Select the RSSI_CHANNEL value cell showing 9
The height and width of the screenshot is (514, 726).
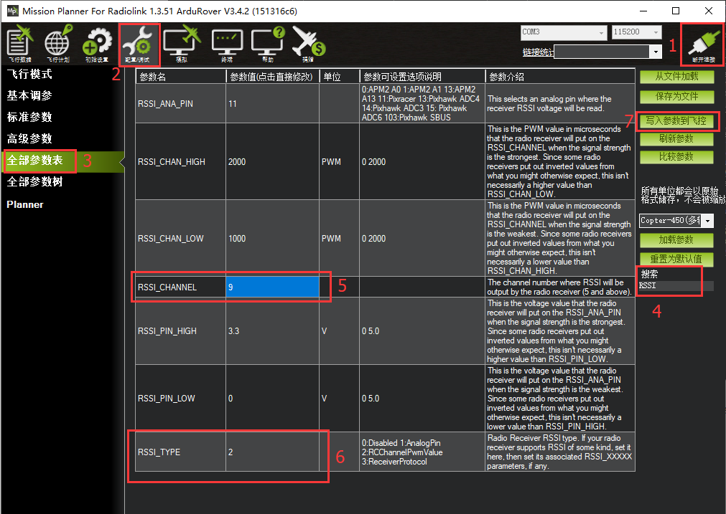(x=272, y=287)
